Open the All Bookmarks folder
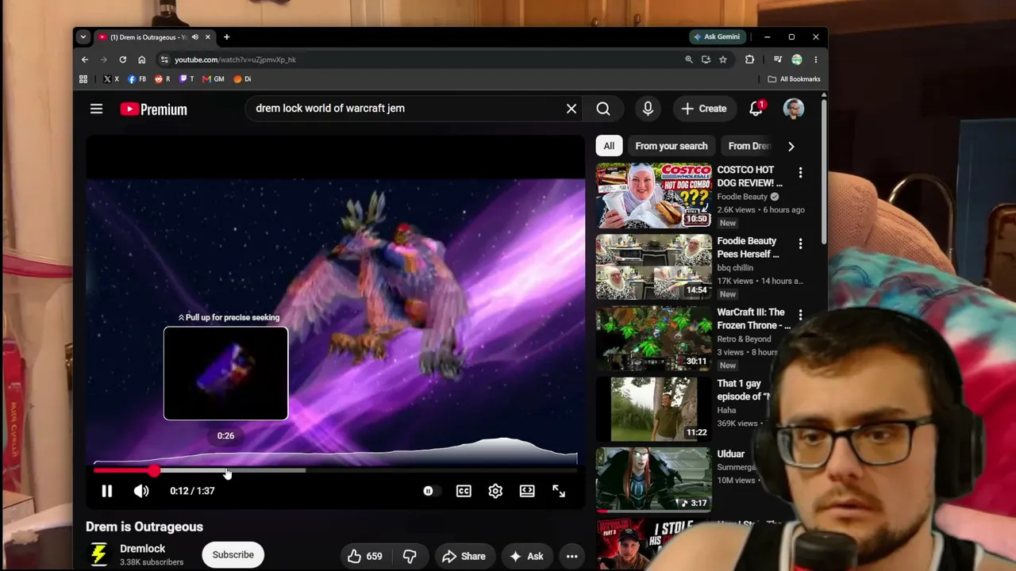This screenshot has width=1016, height=571. [794, 79]
